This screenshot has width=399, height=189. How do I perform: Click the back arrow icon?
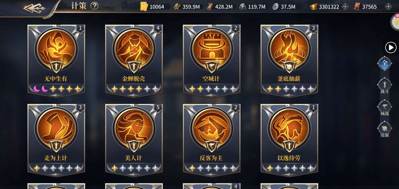click(x=35, y=8)
